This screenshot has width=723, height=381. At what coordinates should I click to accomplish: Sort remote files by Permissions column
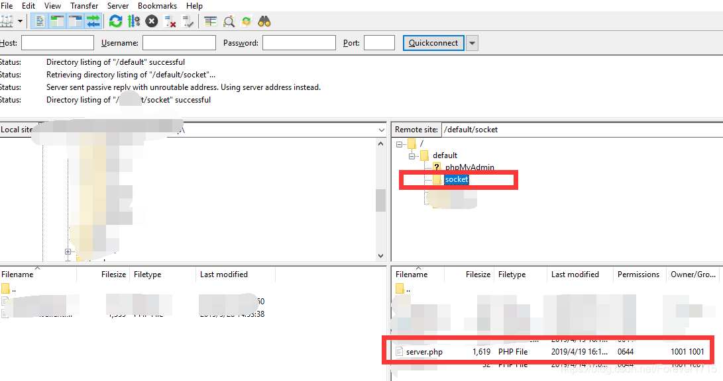[640, 275]
